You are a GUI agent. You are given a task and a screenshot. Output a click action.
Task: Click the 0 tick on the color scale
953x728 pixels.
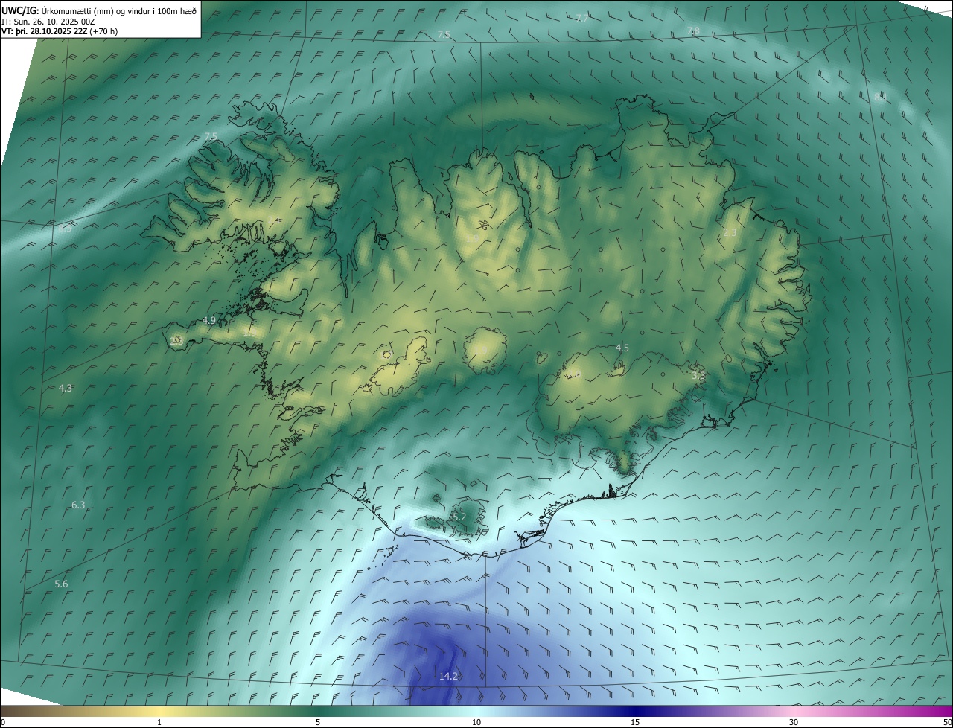(3, 722)
